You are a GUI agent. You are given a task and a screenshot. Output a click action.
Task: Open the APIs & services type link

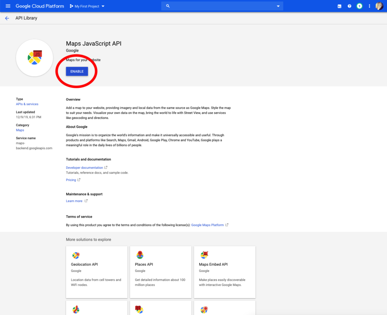pyautogui.click(x=27, y=104)
